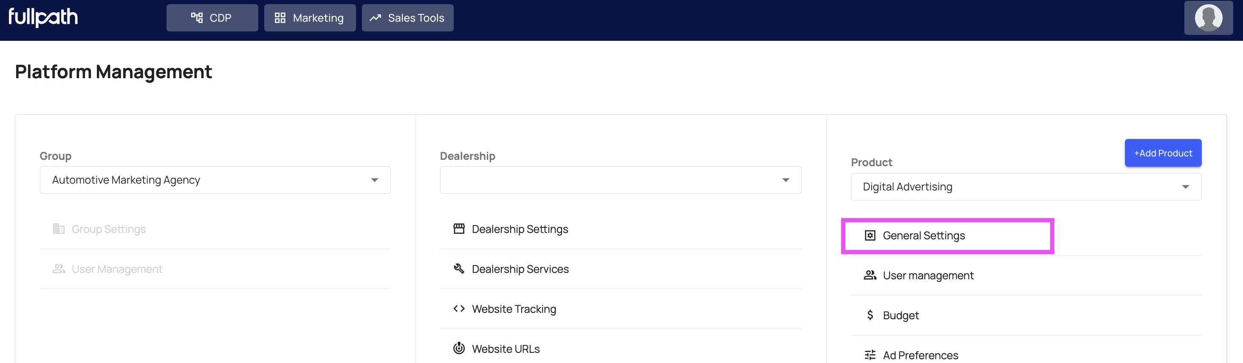Viewport: 1243px width, 363px height.
Task: Click the Dealership Settings storefront icon
Action: tap(458, 229)
